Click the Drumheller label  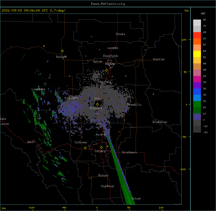[x=160, y=122]
